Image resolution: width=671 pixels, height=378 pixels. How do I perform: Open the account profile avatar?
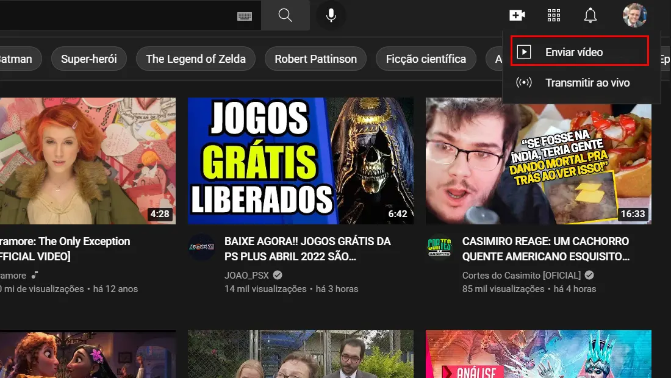click(634, 15)
